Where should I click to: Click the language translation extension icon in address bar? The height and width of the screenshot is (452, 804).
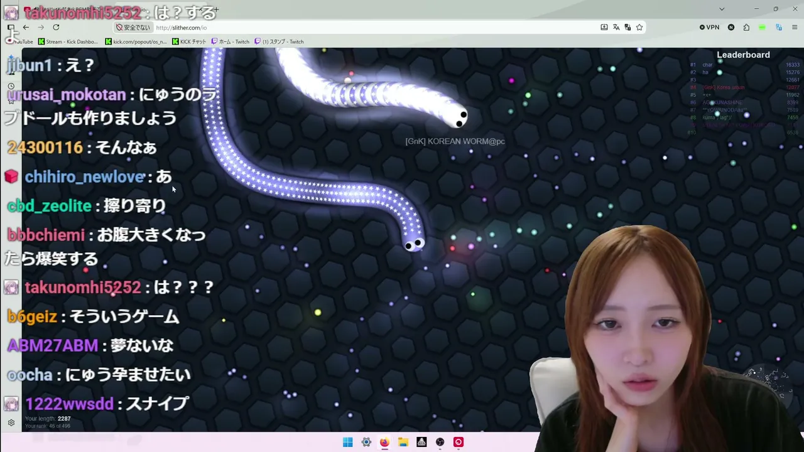tap(627, 27)
